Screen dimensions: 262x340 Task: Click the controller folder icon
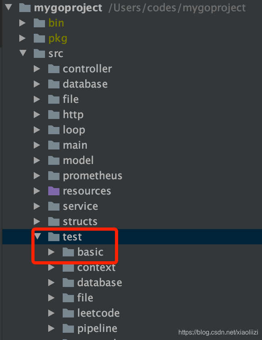[54, 69]
